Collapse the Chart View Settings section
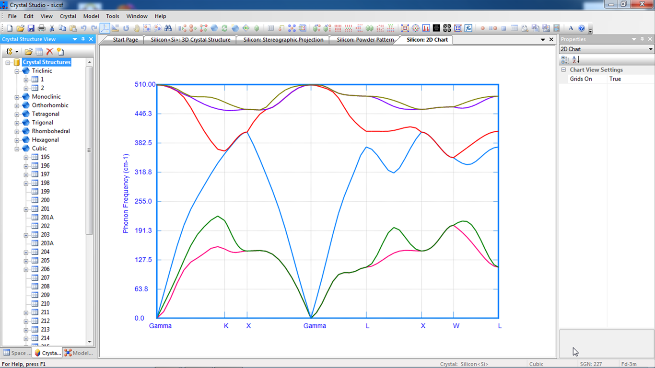 [564, 70]
